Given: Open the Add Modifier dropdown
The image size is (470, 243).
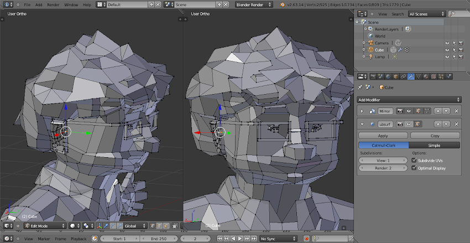Looking at the screenshot, I should pyautogui.click(x=409, y=100).
